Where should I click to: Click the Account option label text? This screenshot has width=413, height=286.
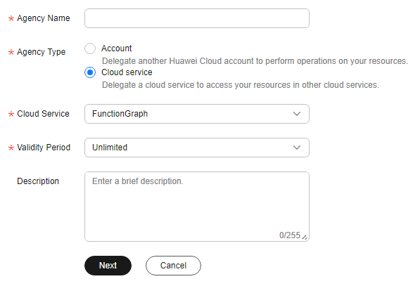116,48
